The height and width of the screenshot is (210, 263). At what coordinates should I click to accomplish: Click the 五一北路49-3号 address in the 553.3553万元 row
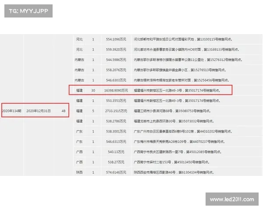(x=177, y=101)
